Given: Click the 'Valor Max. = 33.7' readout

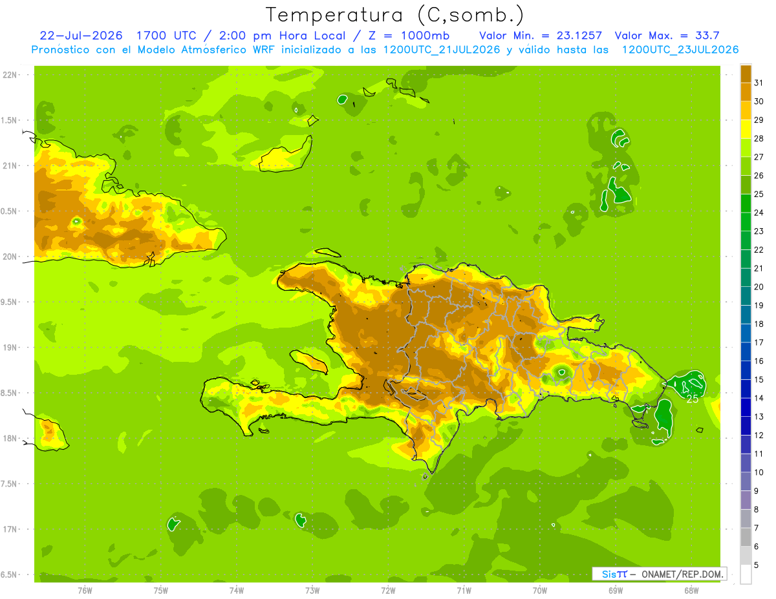Looking at the screenshot, I should coord(667,36).
